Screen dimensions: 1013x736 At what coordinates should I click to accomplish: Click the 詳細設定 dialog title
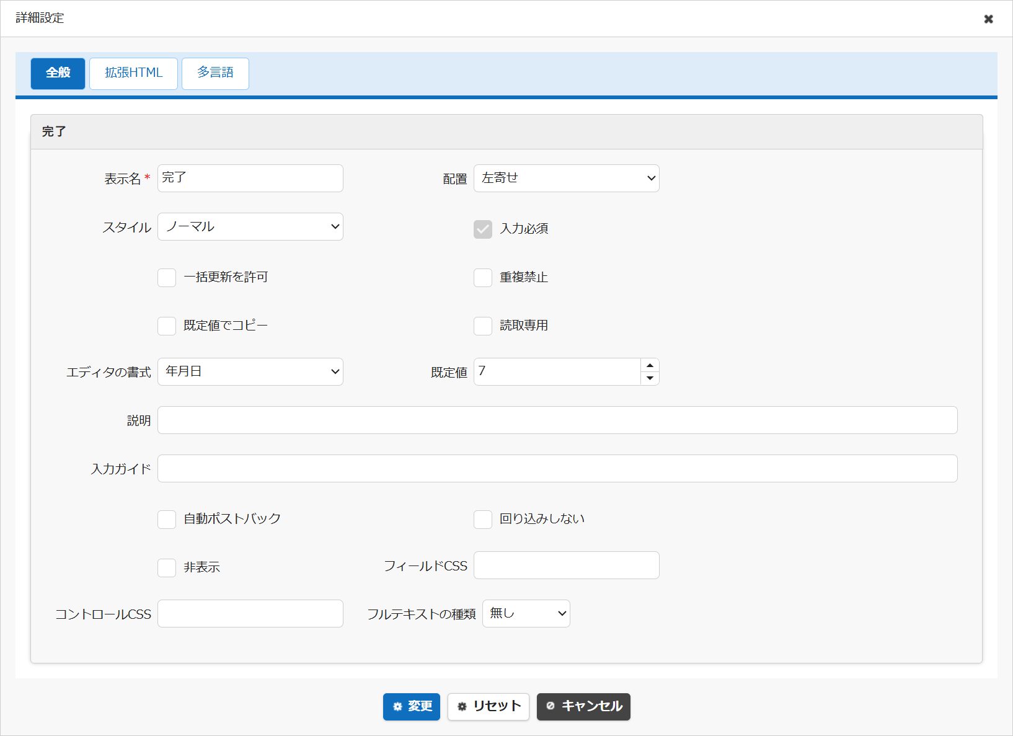pos(40,19)
